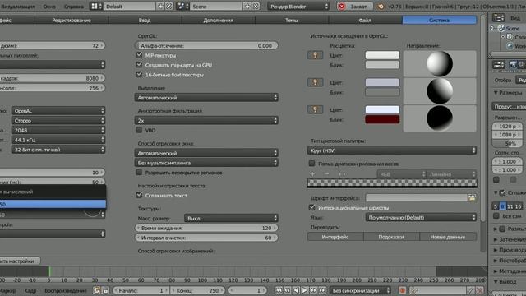Viewport: 526px width, 296px height.
Task: Add a color ramp stop with plus icon
Action: click(x=312, y=173)
